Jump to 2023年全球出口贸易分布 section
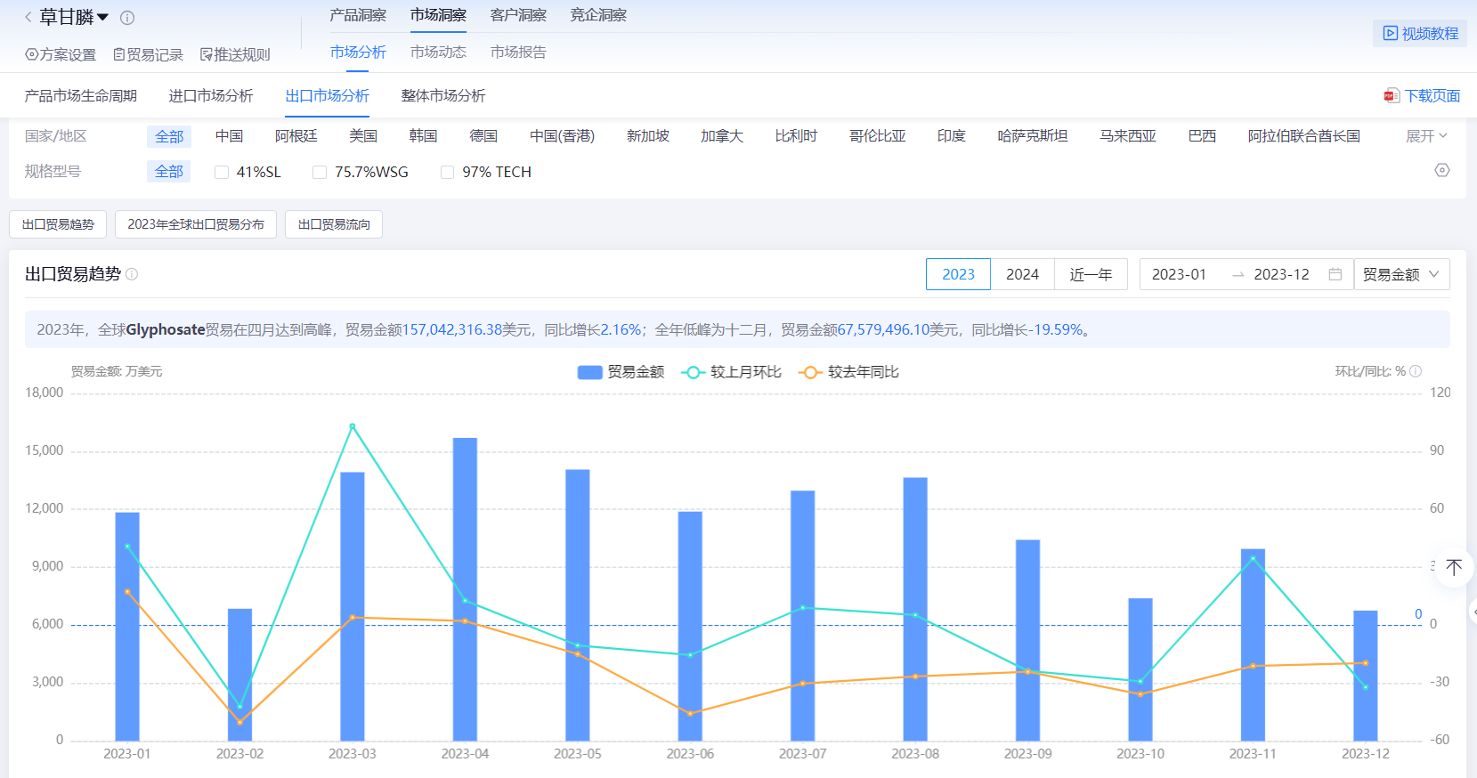 [x=196, y=224]
